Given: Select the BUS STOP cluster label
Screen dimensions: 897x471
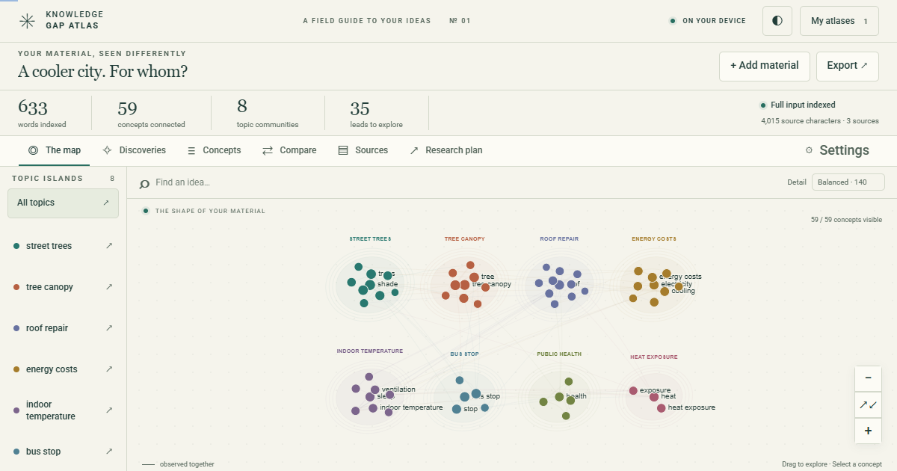Looking at the screenshot, I should tap(464, 354).
